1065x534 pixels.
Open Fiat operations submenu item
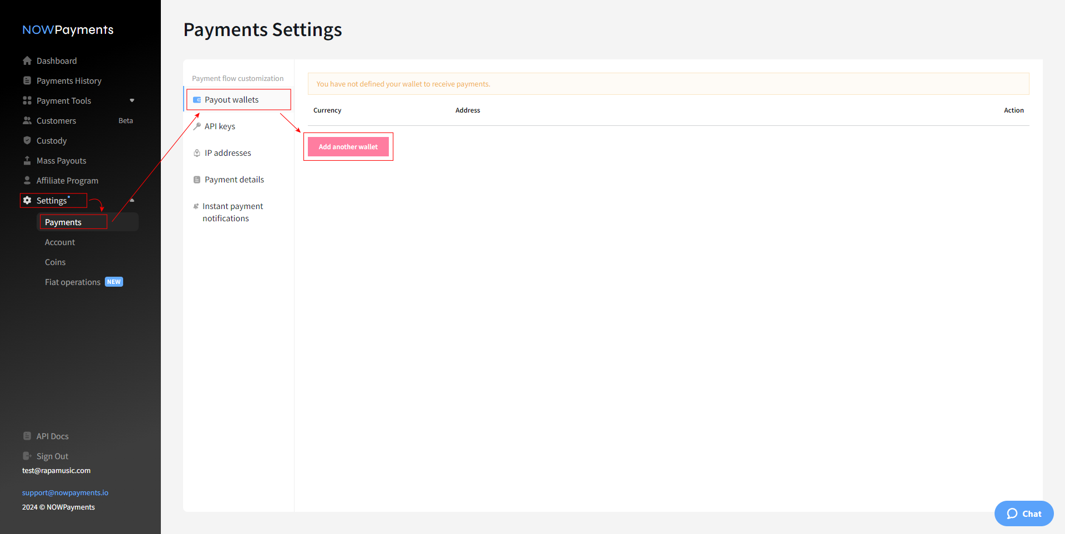pos(73,282)
